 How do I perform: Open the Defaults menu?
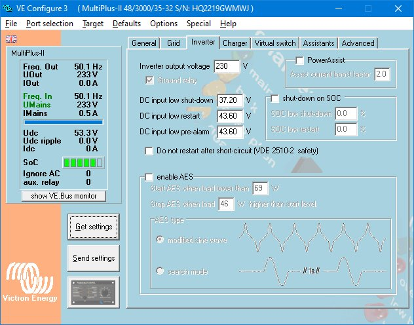(126, 24)
